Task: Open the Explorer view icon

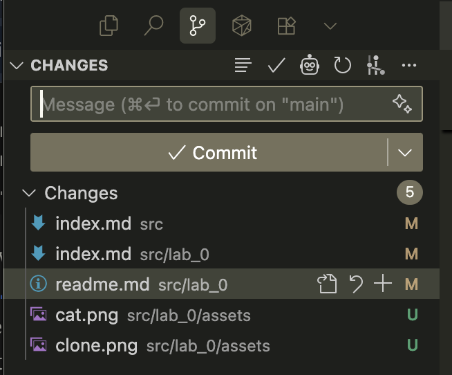Action: 109,26
